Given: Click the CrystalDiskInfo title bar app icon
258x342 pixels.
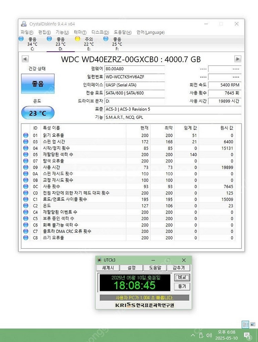Looking at the screenshot, I should point(24,24).
